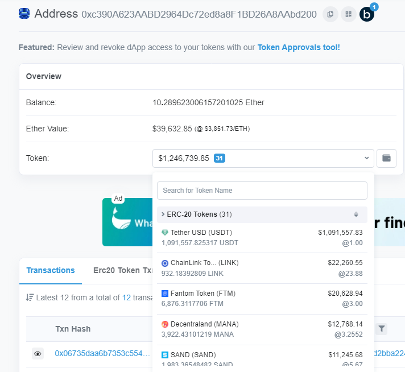Collapse the ERC-20 Tokens section
This screenshot has width=405, height=372.
click(197, 214)
